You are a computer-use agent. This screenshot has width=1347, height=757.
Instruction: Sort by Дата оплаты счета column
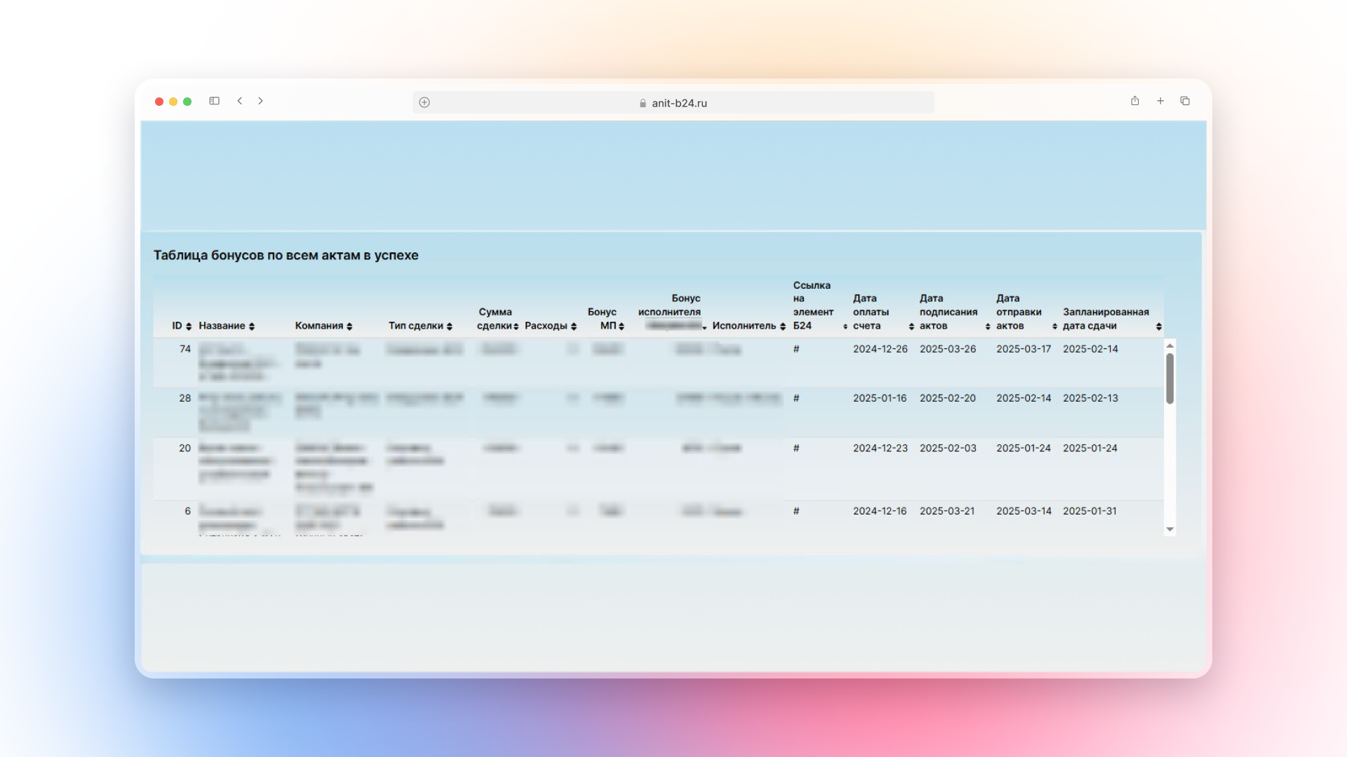click(911, 327)
